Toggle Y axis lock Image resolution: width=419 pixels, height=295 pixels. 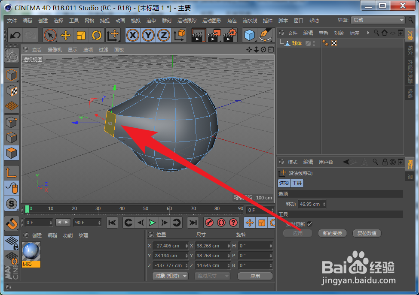click(148, 35)
